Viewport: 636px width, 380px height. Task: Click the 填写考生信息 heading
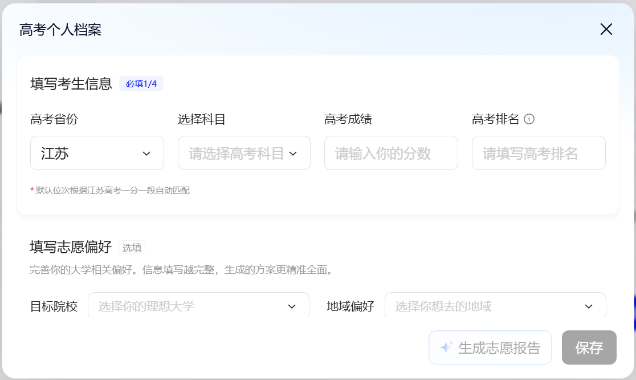coord(71,84)
